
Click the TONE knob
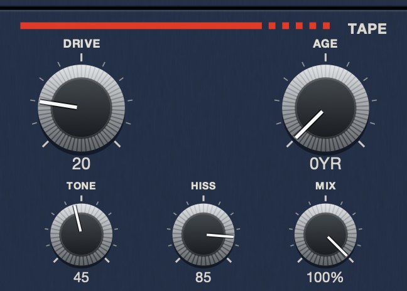(x=82, y=235)
